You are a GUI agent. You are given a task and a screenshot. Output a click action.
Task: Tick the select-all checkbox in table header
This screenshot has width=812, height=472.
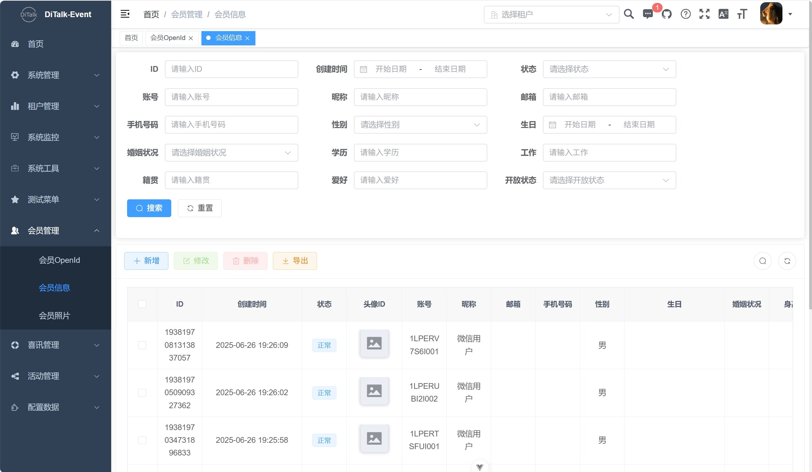pos(142,304)
